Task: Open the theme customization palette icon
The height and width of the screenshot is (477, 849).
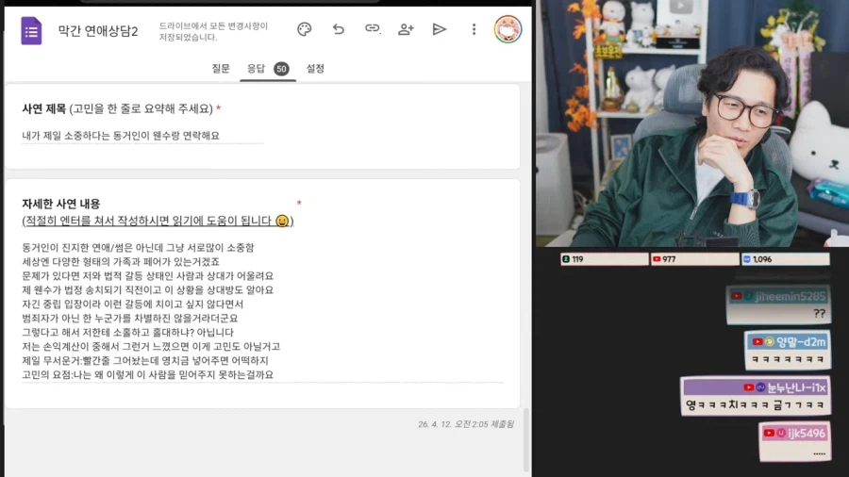Action: [305, 29]
